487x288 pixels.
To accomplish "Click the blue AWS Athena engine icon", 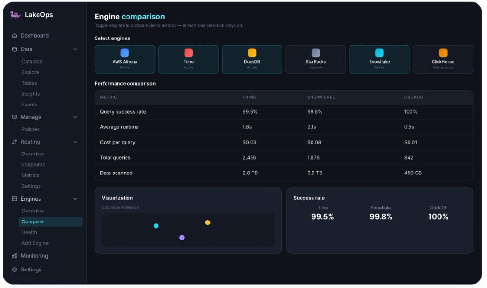I will 125,53.
